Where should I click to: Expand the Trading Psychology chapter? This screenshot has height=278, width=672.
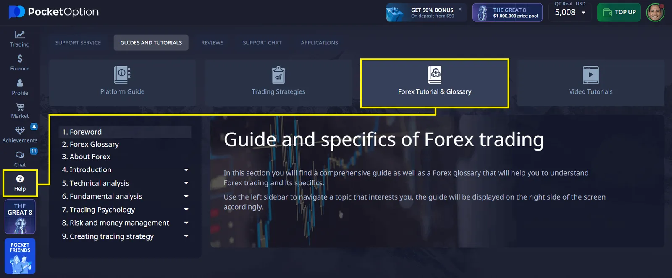186,210
